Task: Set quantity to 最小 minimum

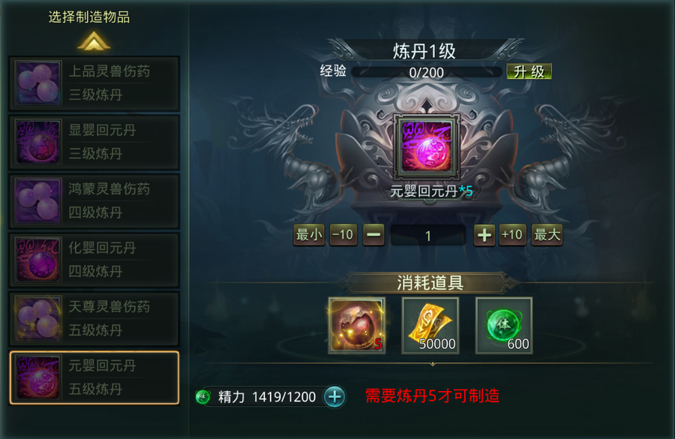Action: click(309, 235)
